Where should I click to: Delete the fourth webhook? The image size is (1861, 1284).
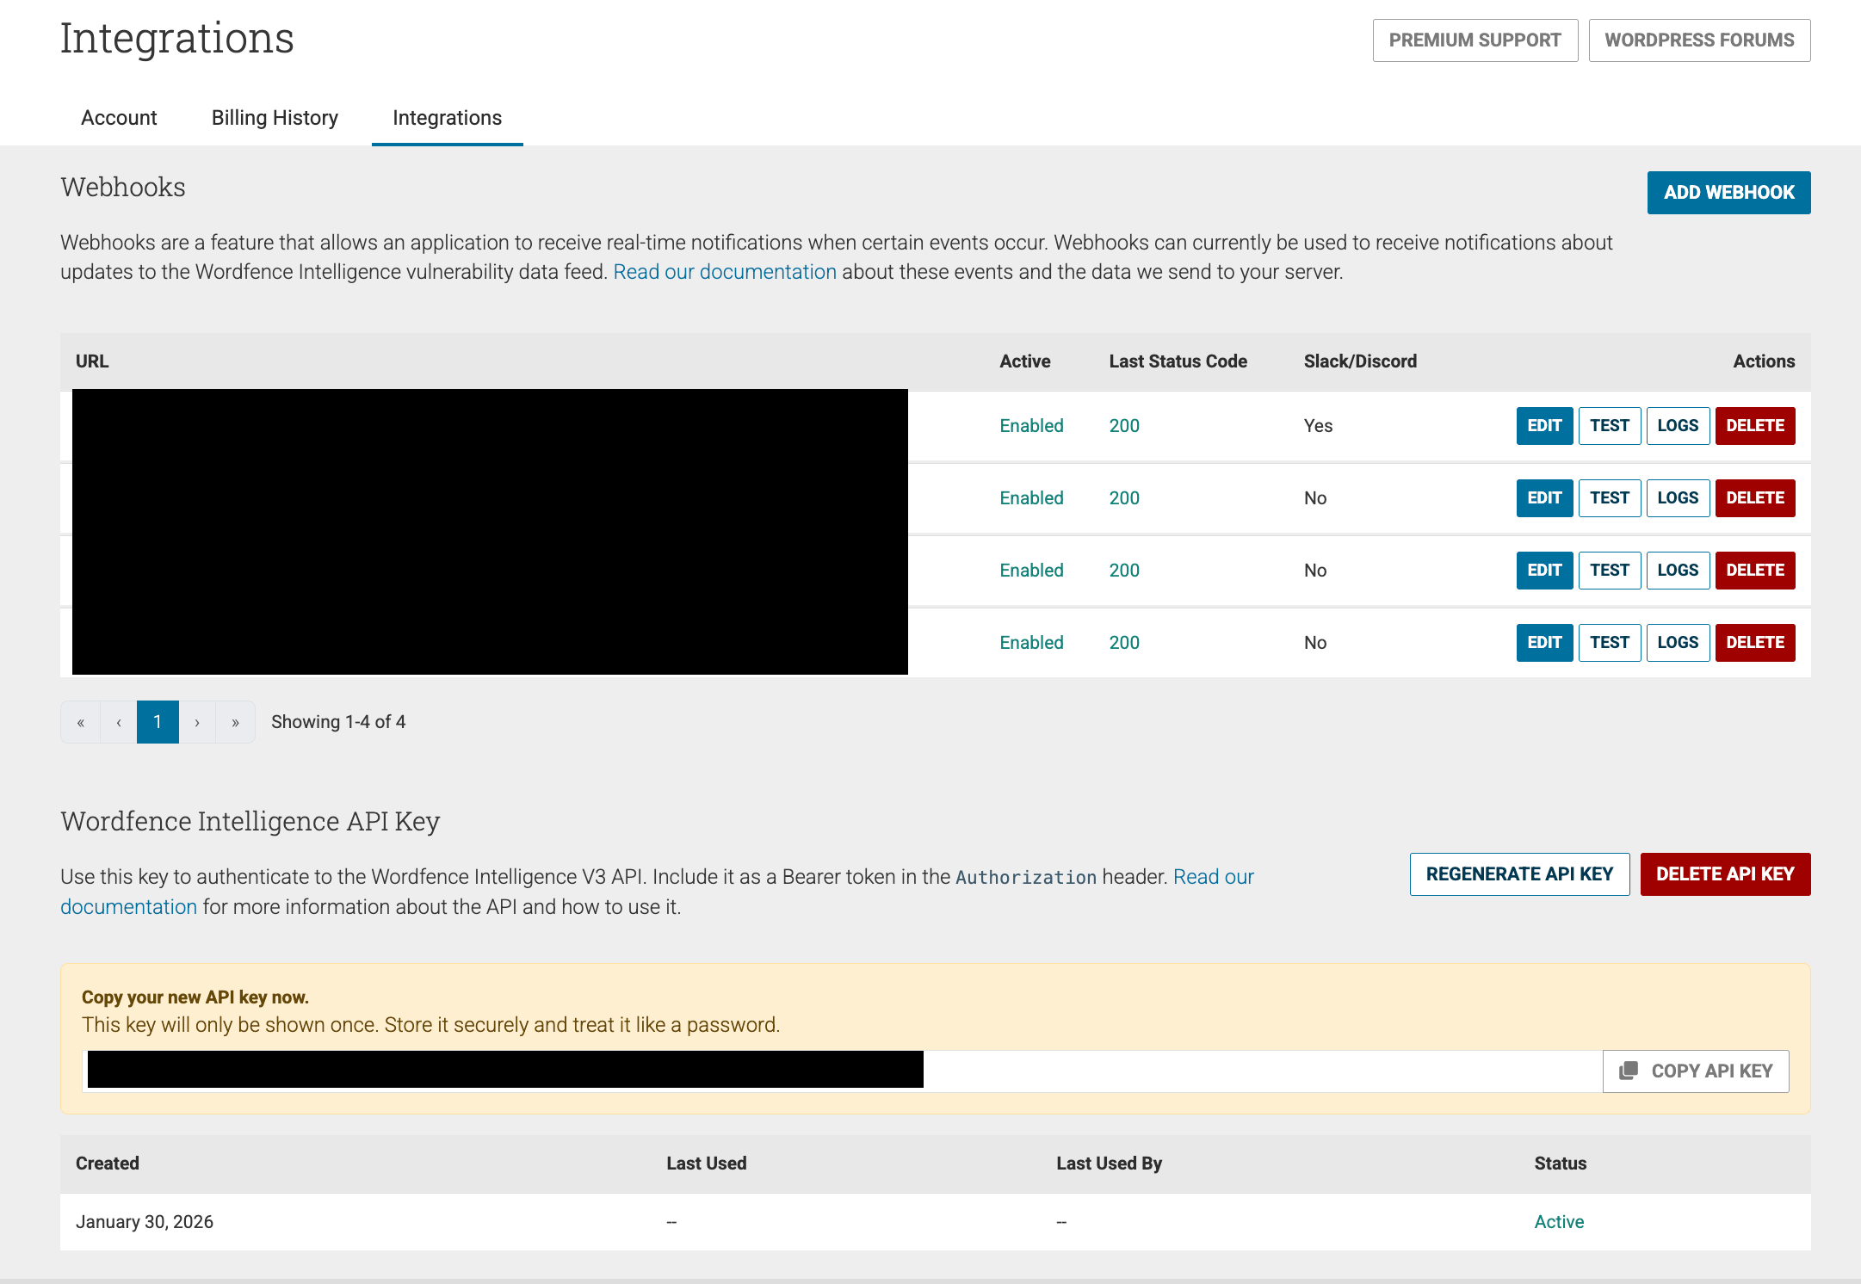1754,643
